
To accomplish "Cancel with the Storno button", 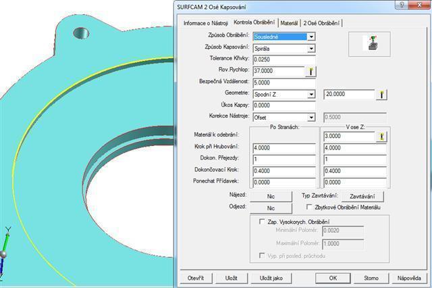I will [x=371, y=278].
